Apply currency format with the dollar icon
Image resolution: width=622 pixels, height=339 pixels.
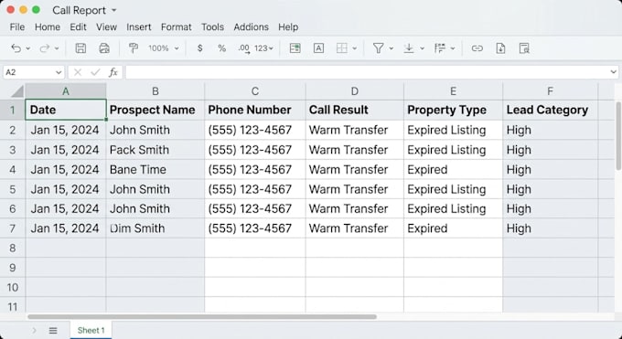pyautogui.click(x=200, y=48)
